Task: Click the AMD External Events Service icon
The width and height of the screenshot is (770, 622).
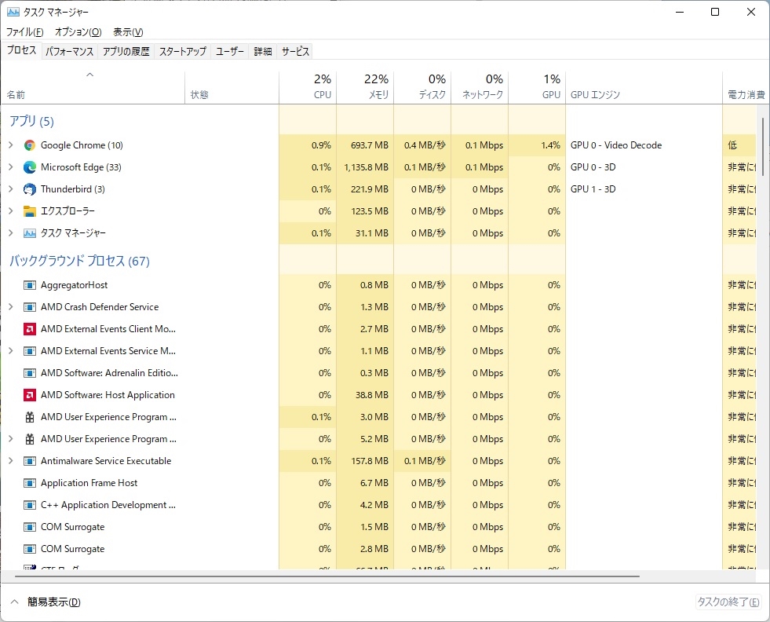Action: click(x=30, y=351)
